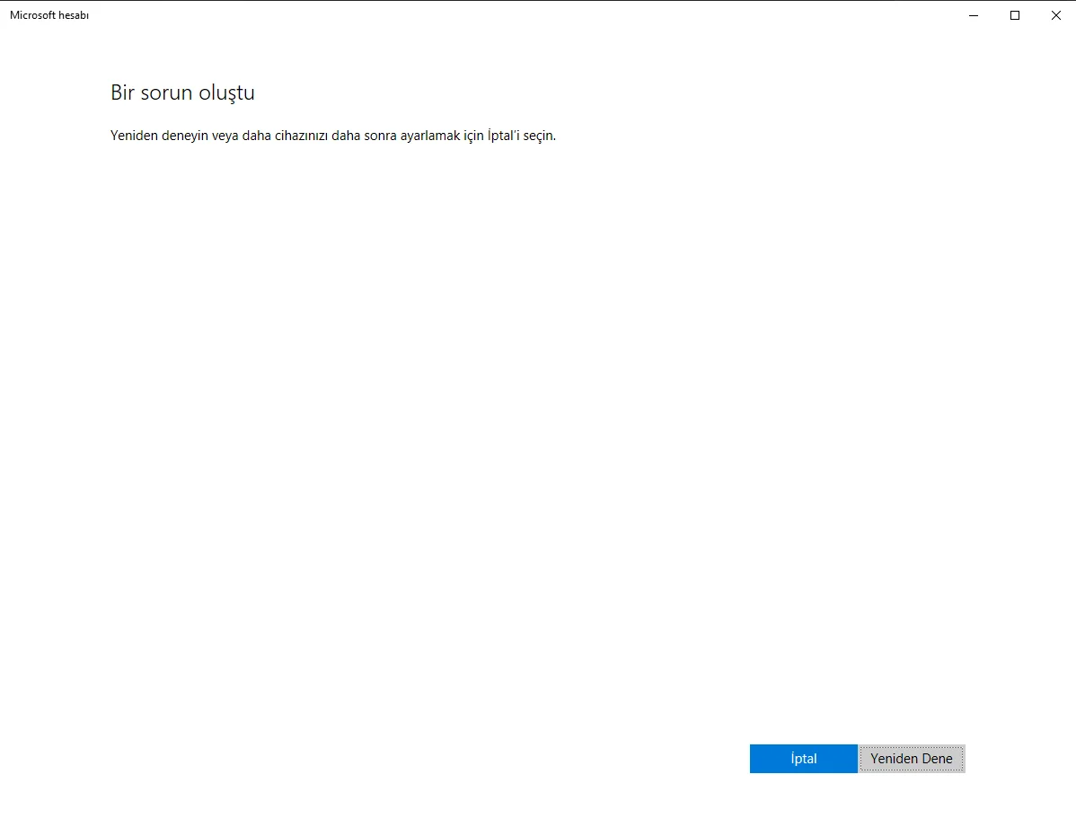Cancel device setup with the blue İptal button
This screenshot has width=1076, height=836.
[803, 759]
